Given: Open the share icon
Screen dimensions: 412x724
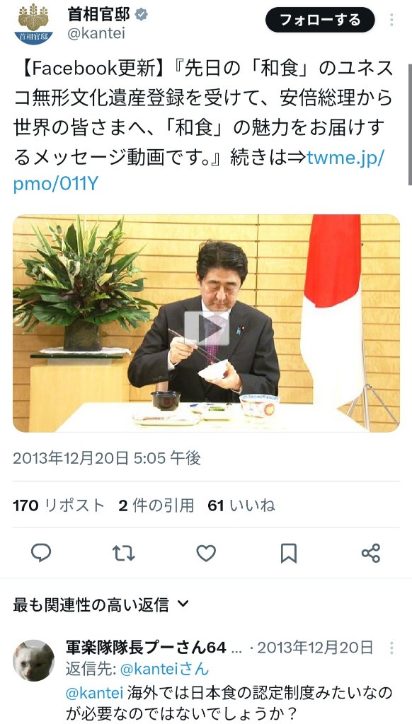Looking at the screenshot, I should 371,553.
